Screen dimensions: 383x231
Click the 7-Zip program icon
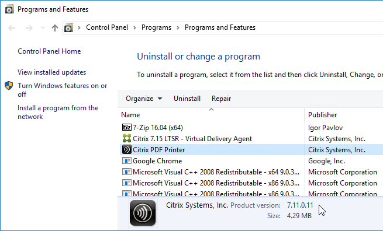pyautogui.click(x=126, y=127)
